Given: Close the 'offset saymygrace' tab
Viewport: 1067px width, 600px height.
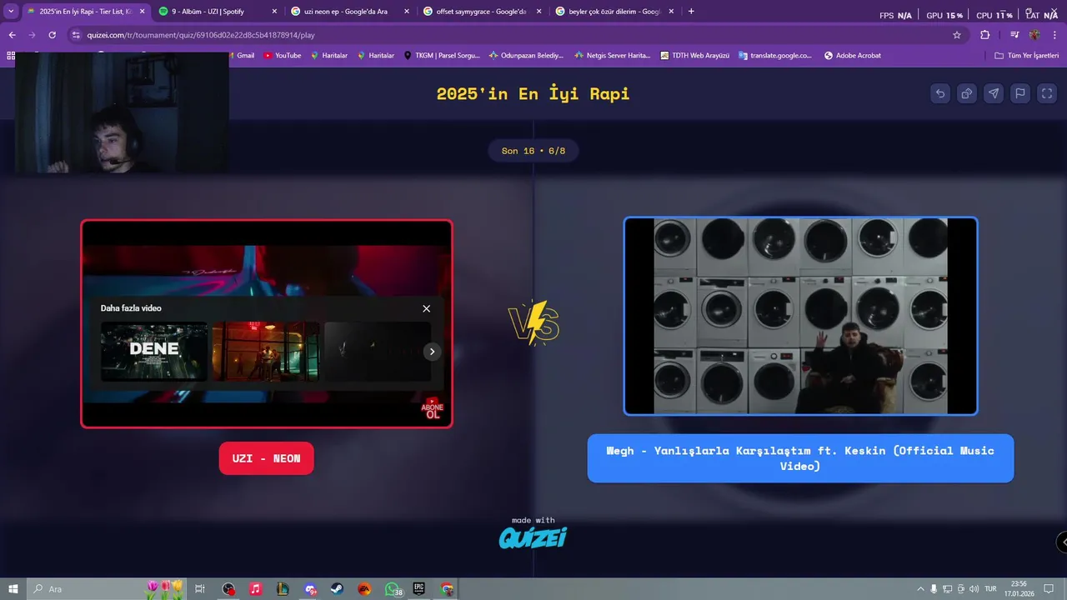Looking at the screenshot, I should [x=539, y=12].
